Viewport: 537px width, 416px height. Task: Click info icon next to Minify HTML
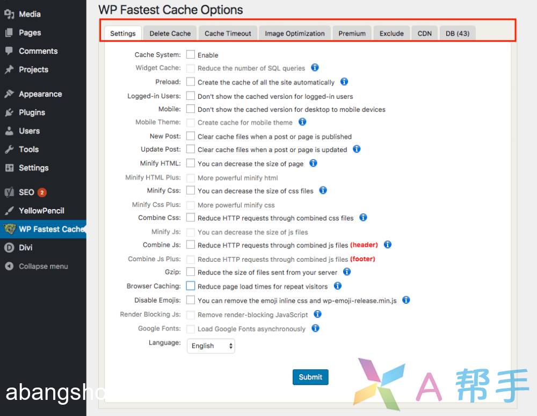[x=313, y=163]
